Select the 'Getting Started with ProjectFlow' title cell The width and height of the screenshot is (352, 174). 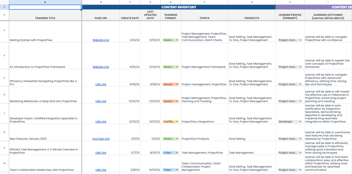45,32
